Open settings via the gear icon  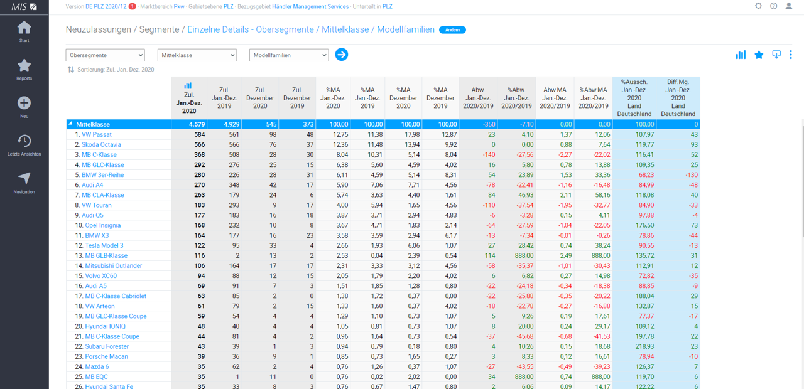click(758, 6)
